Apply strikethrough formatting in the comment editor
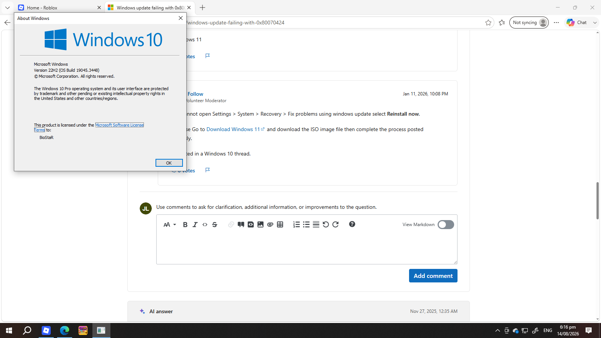The image size is (601, 338). pyautogui.click(x=214, y=225)
